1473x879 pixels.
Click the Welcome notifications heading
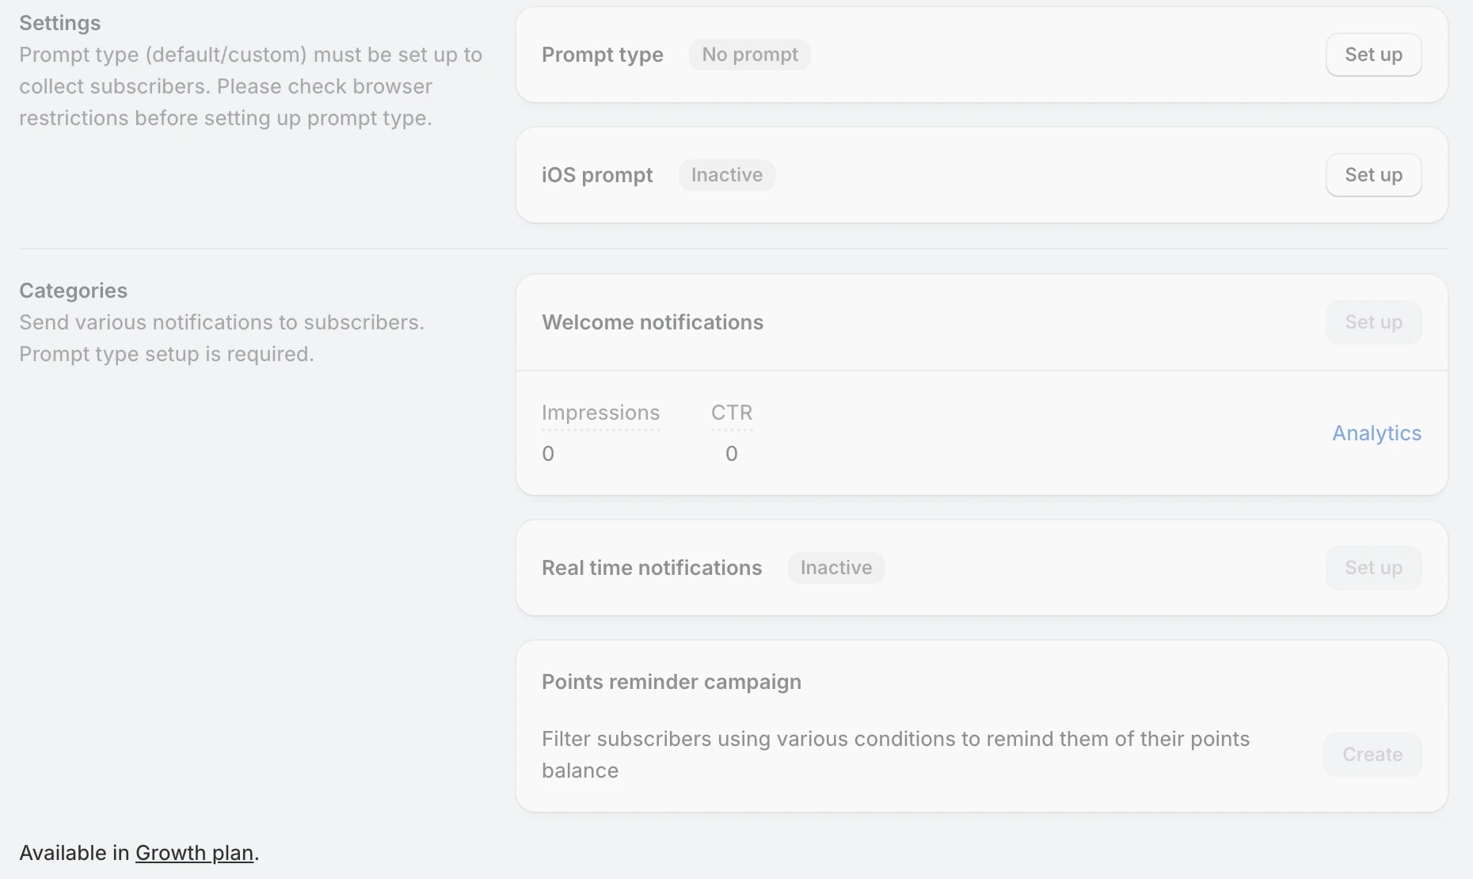click(653, 322)
